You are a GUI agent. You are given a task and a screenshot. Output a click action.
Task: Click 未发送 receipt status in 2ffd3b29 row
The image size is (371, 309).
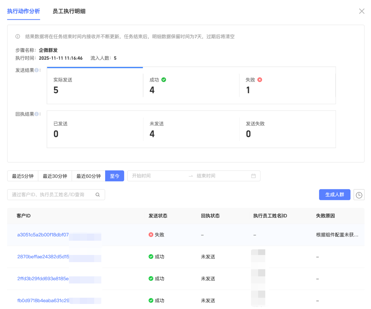pos(208,279)
